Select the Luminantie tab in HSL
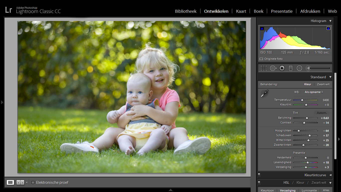This screenshot has height=192, width=341. pyautogui.click(x=309, y=190)
